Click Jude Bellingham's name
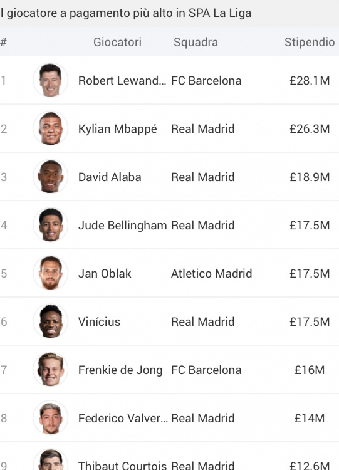This screenshot has height=470, width=339. click(x=122, y=226)
